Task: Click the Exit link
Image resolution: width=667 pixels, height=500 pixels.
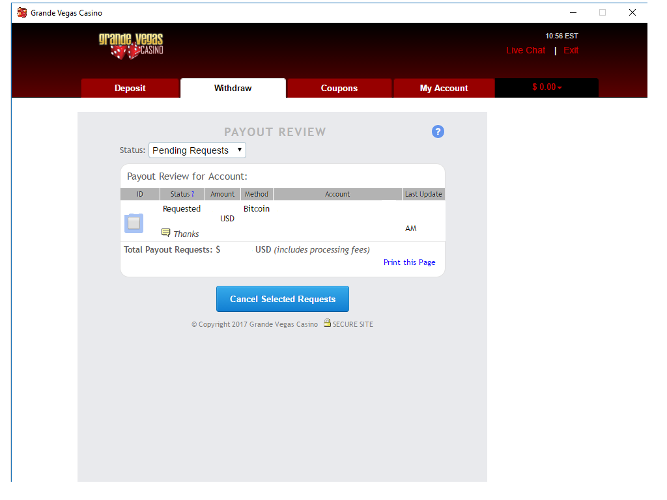Action: pyautogui.click(x=571, y=51)
